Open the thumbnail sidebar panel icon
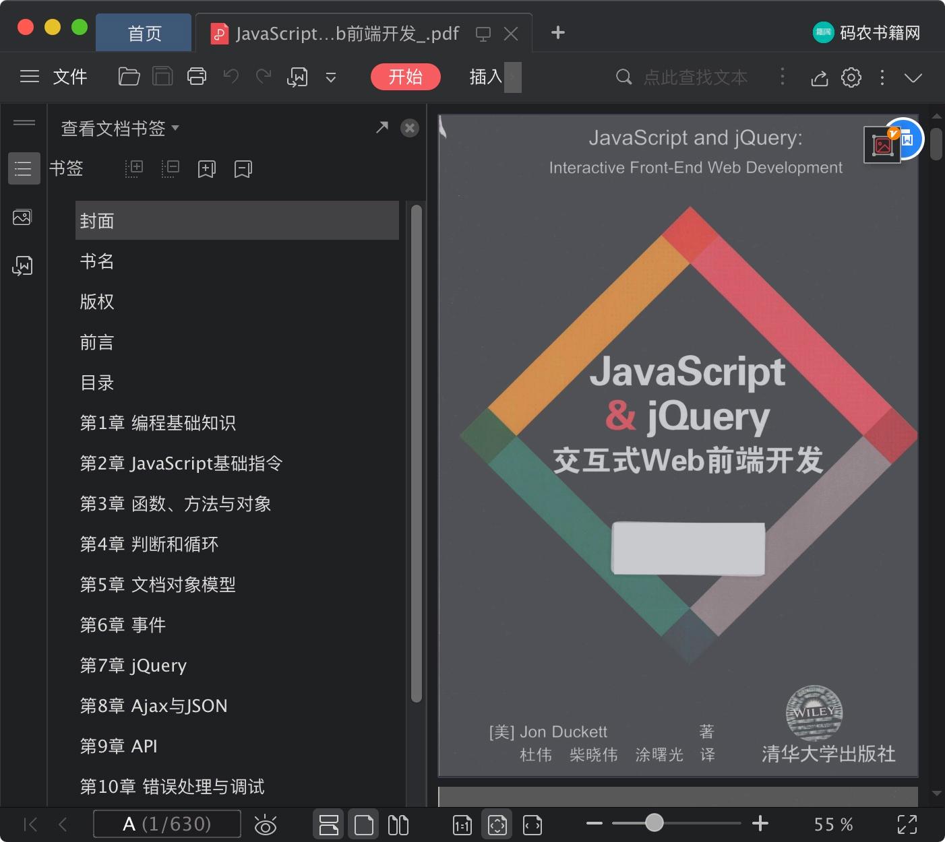 tap(22, 218)
